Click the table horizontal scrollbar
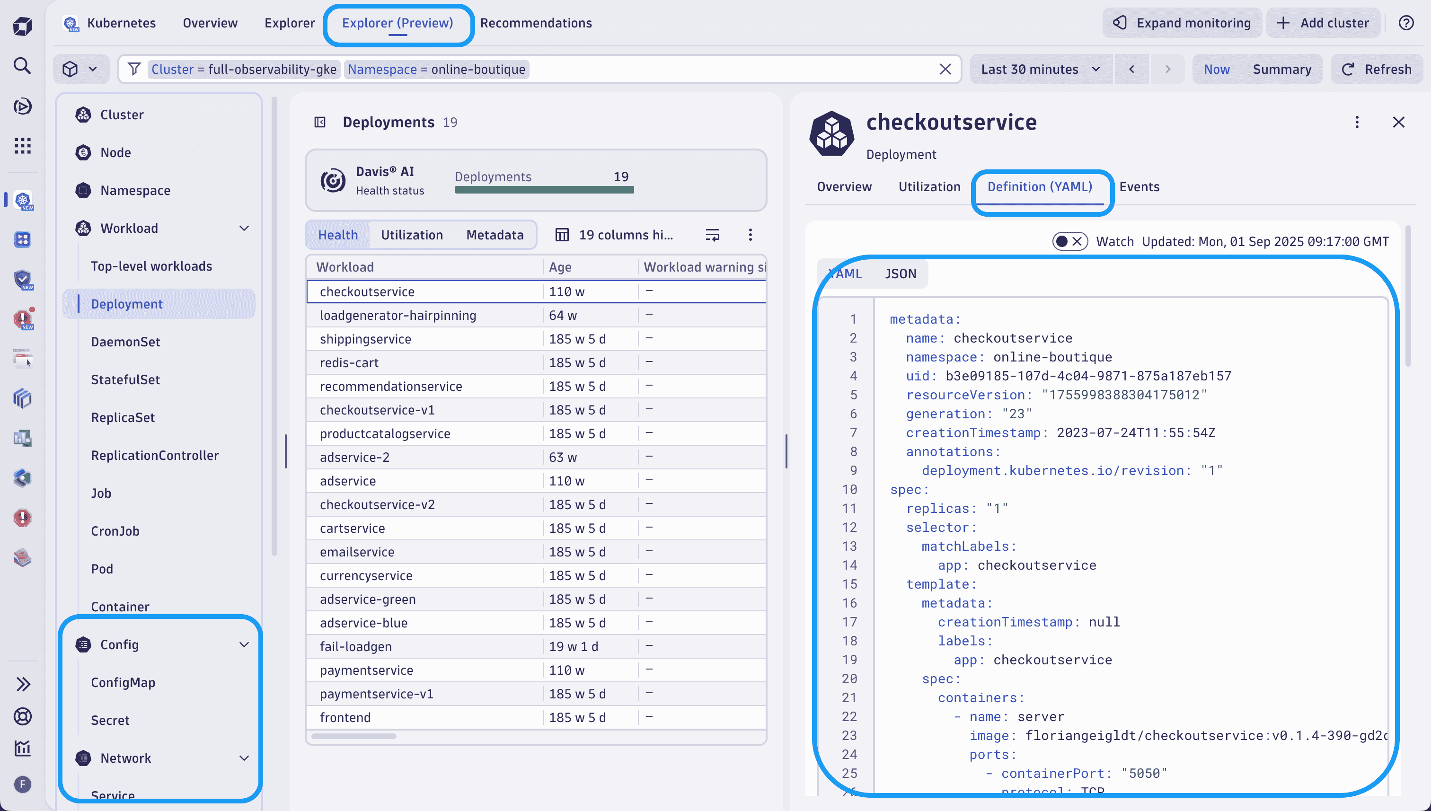1431x811 pixels. pyautogui.click(x=354, y=736)
